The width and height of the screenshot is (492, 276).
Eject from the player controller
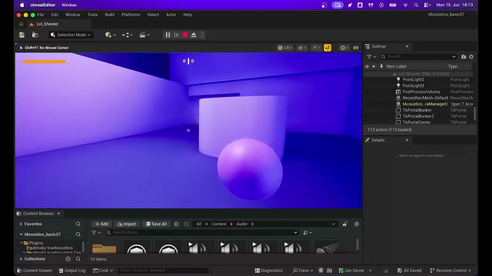[x=194, y=35]
